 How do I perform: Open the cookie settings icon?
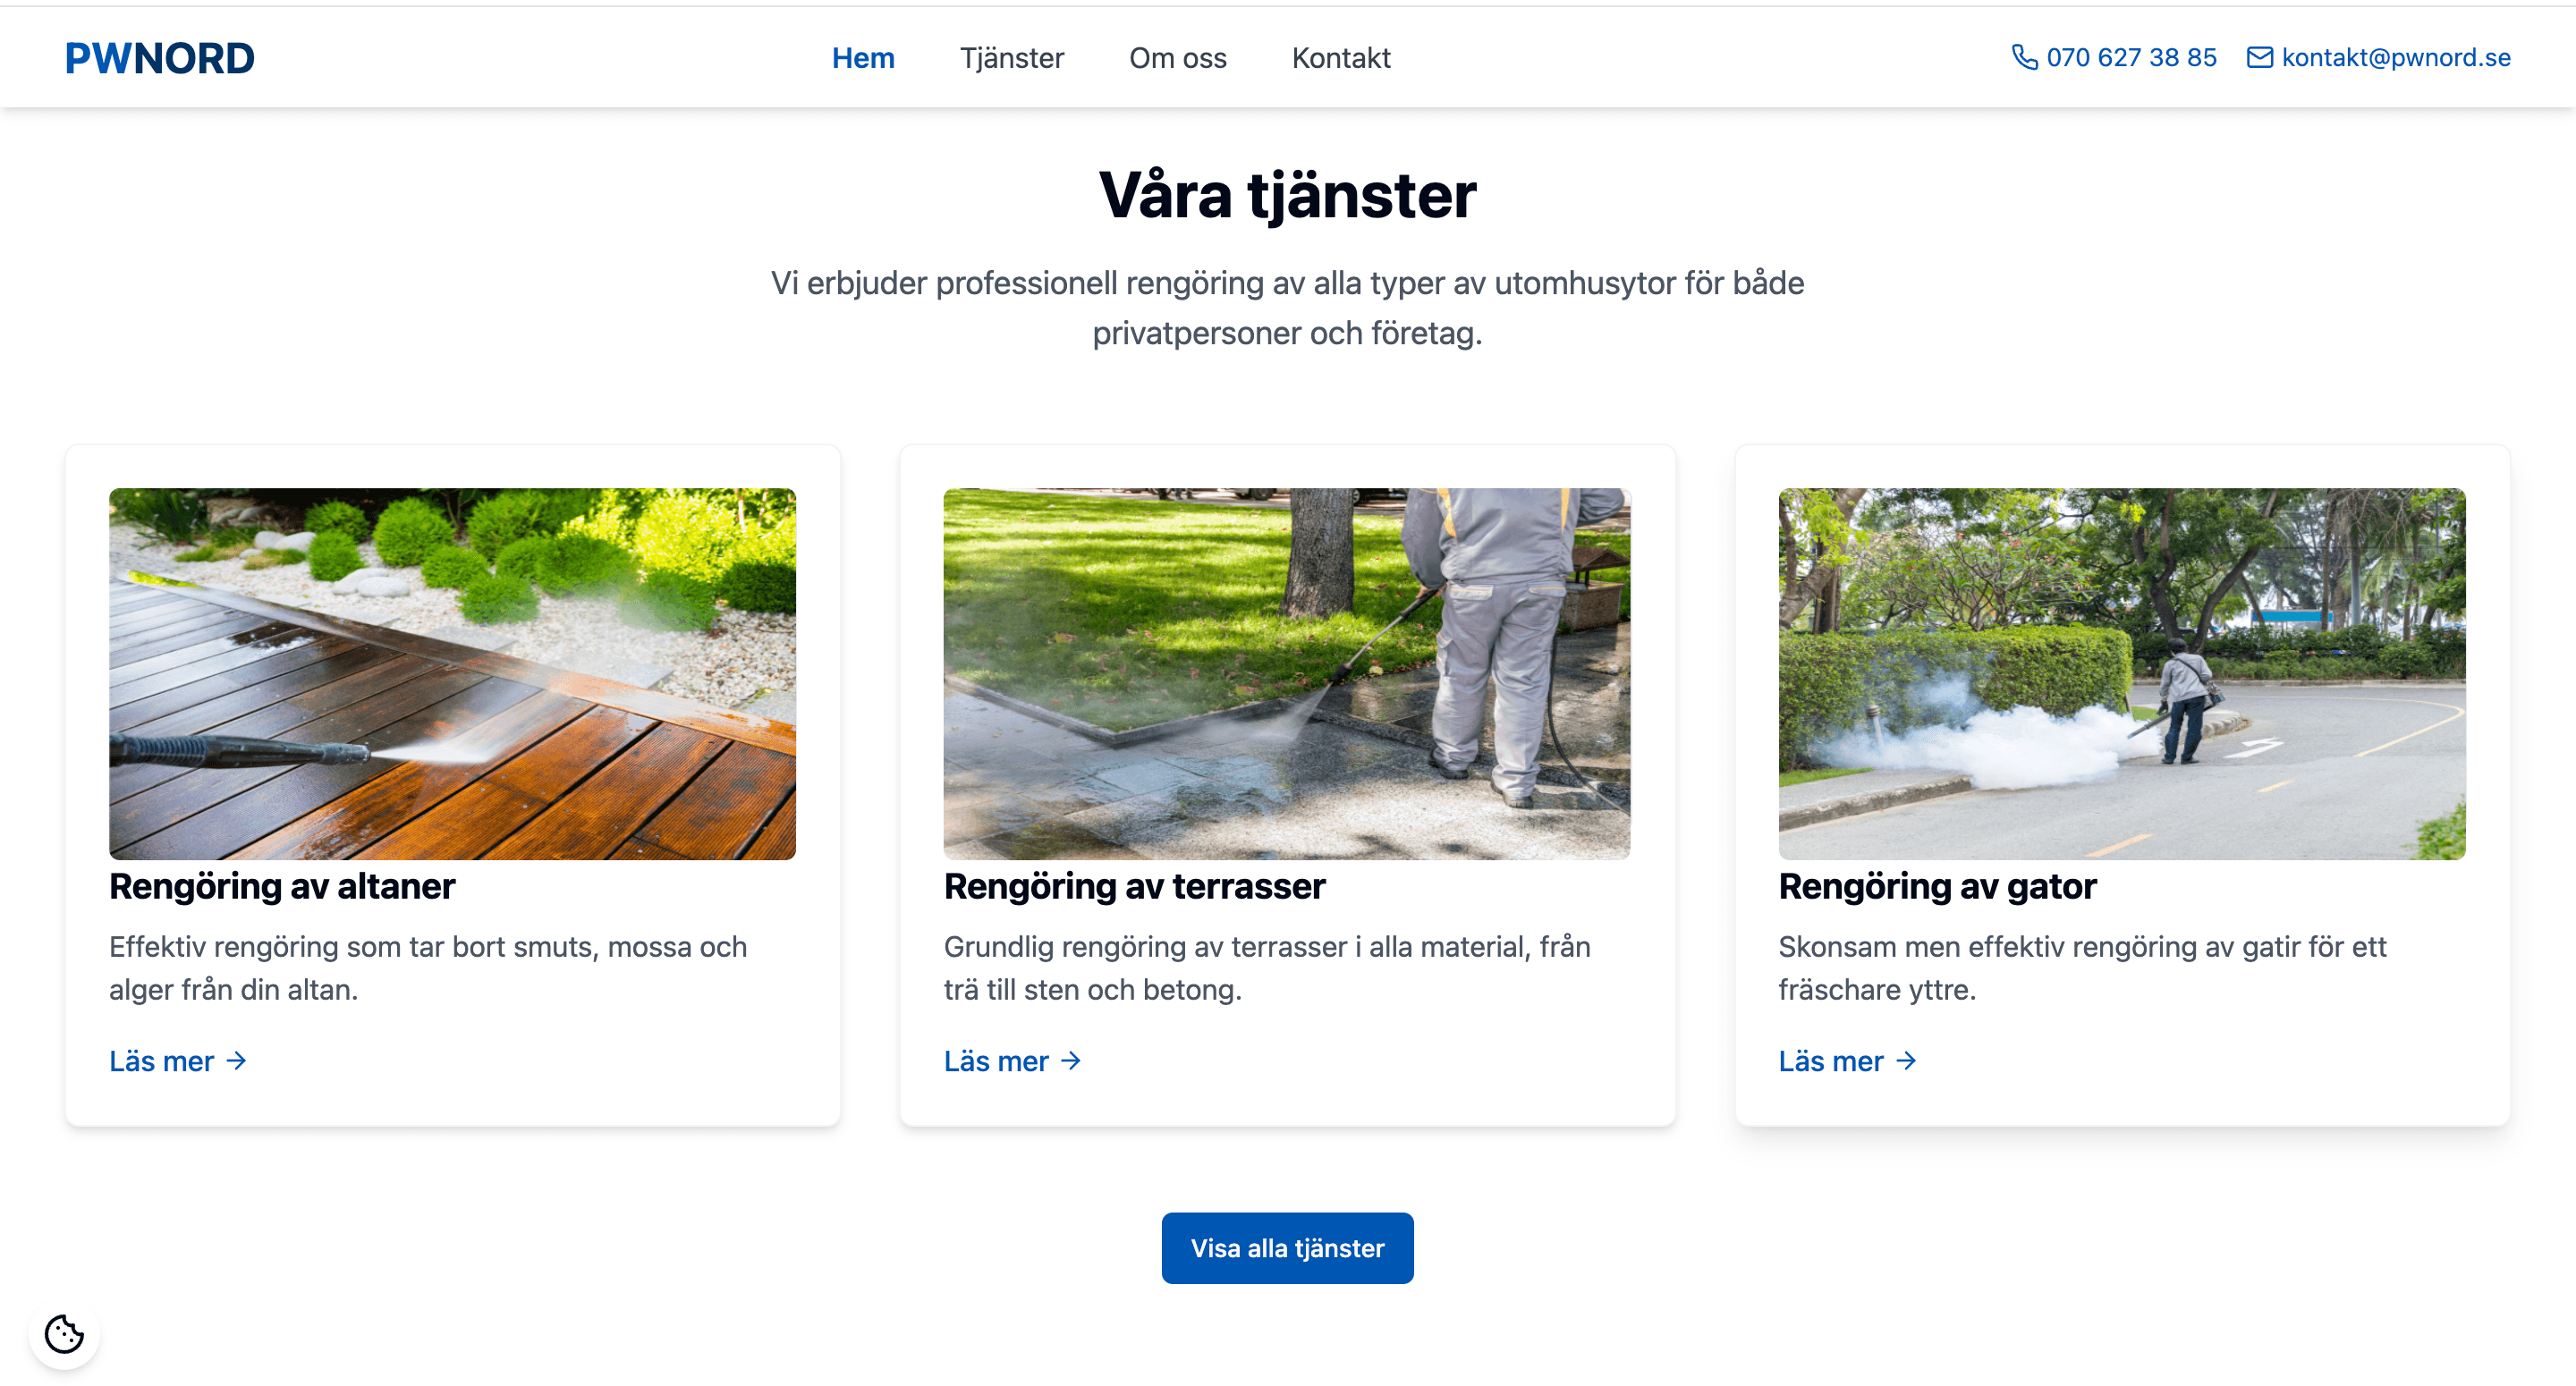[x=64, y=1333]
